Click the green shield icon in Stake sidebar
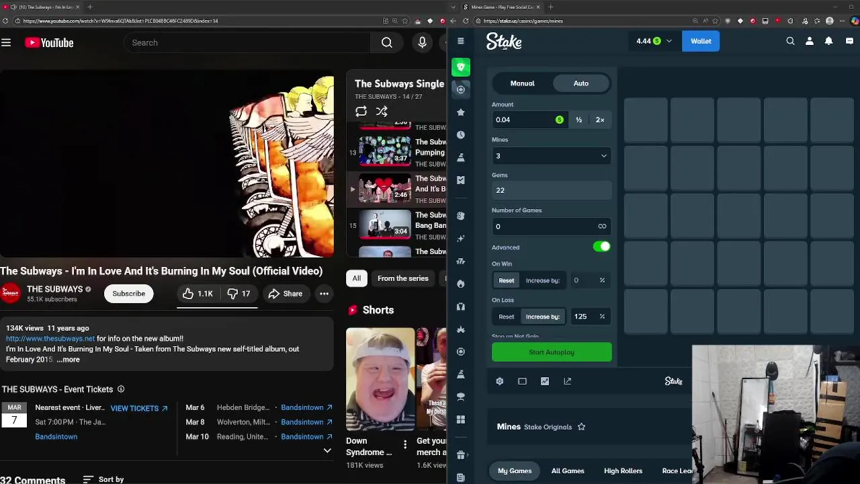Viewport: 860px width, 484px height. click(461, 67)
